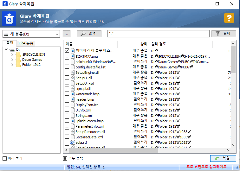Open the help question mark icon
Viewport: 240px width, 171px height.
(229, 18)
